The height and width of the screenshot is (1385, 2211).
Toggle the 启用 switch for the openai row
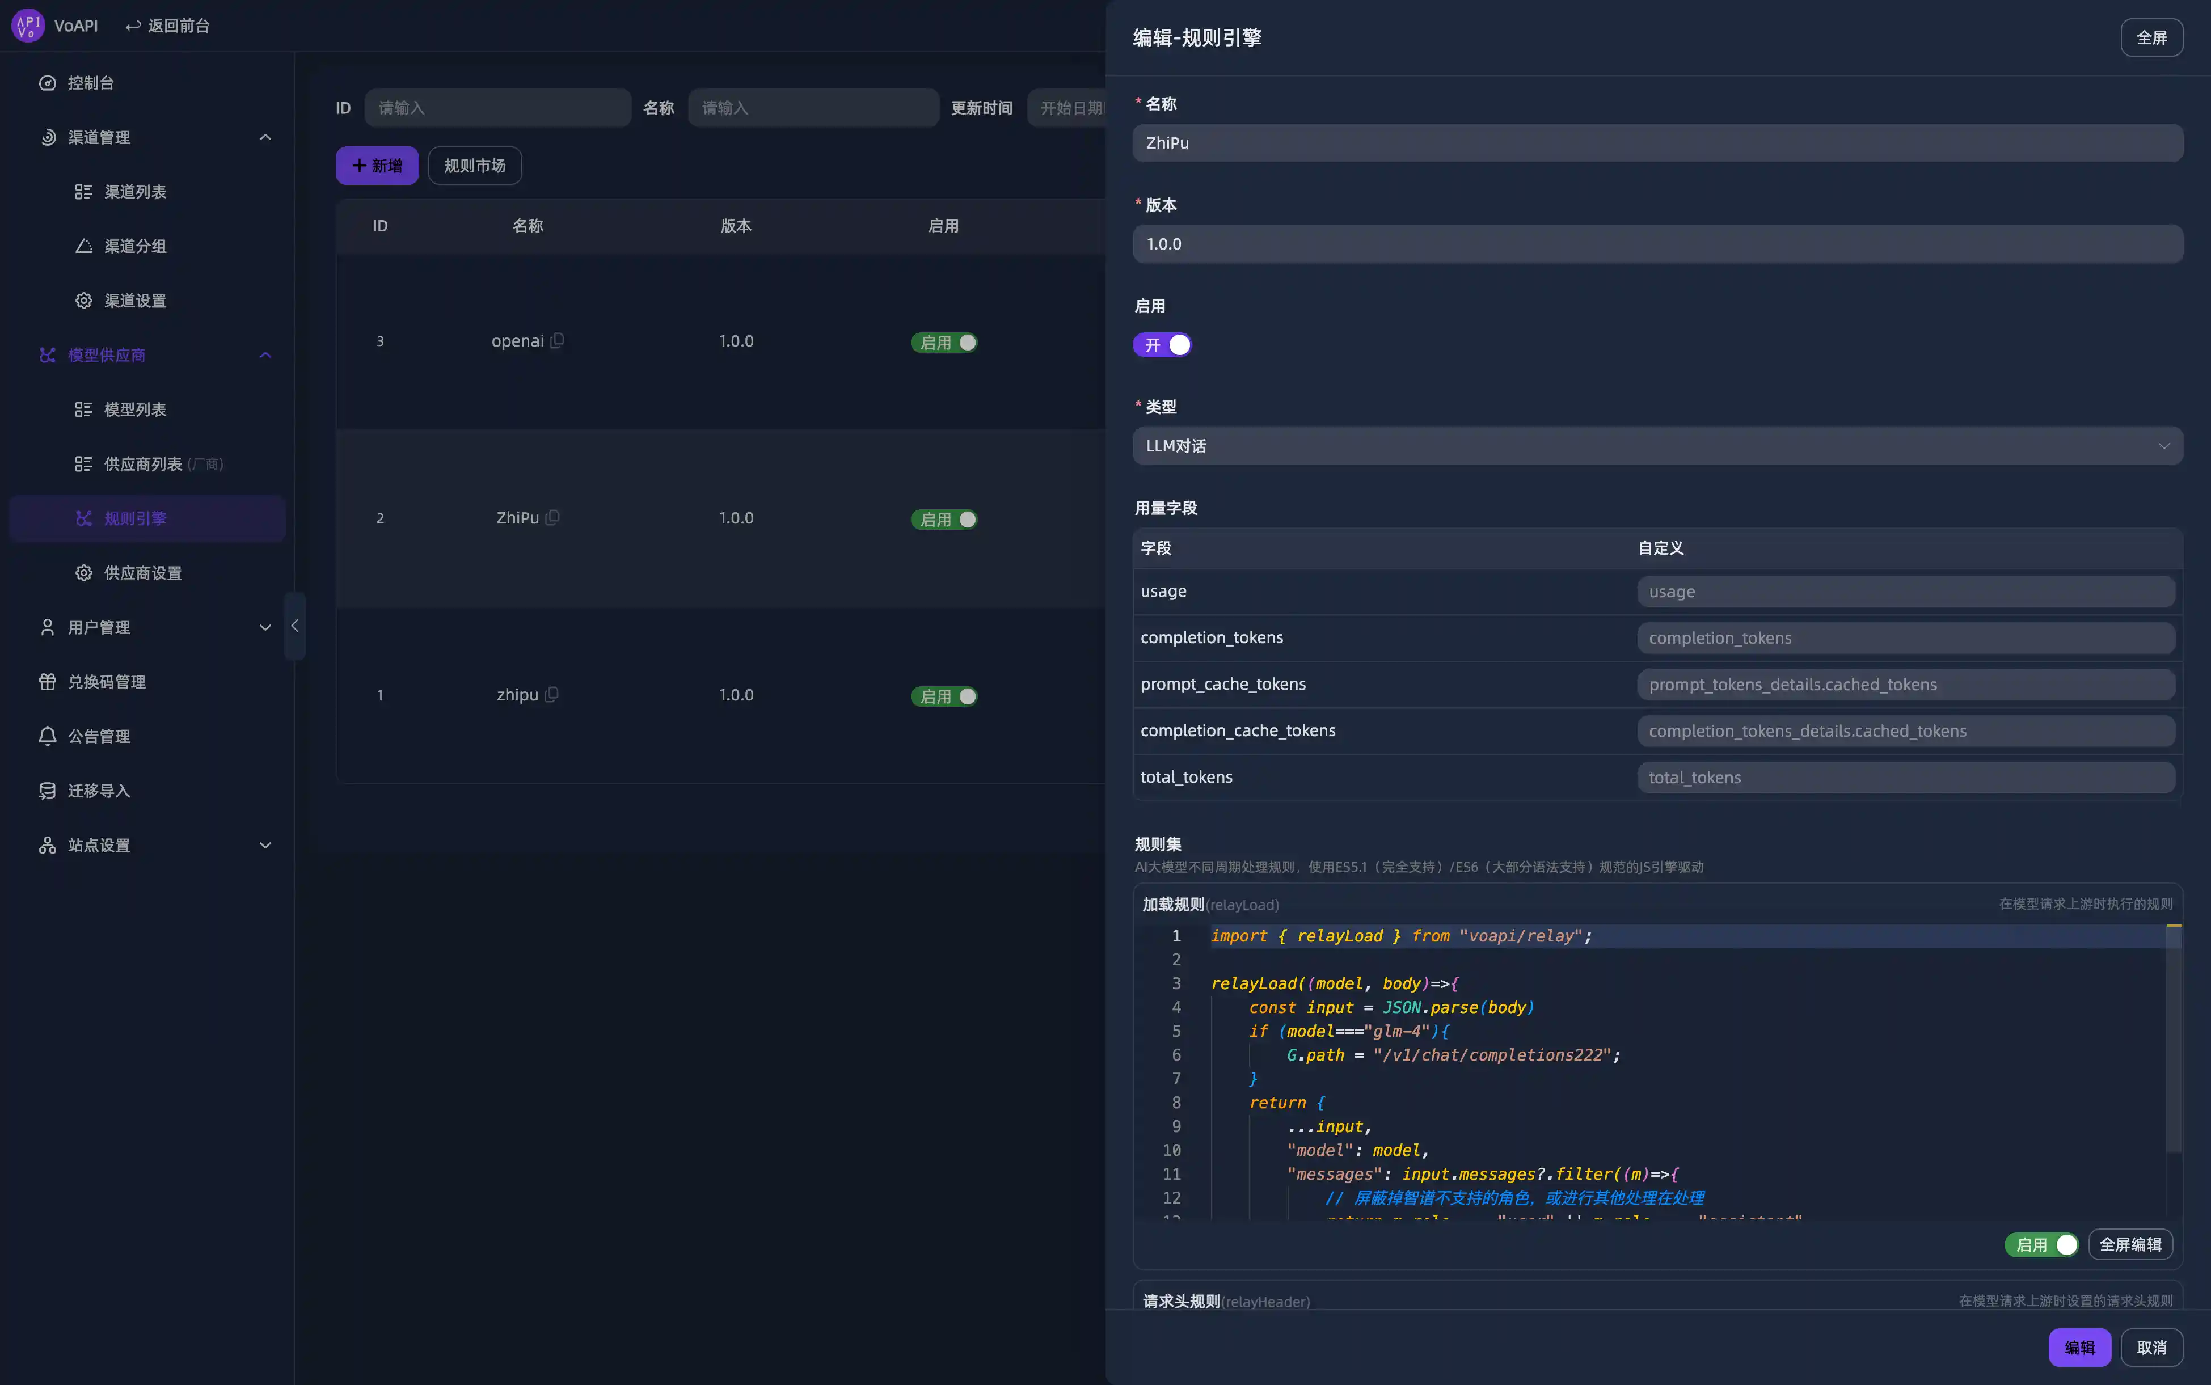(944, 343)
